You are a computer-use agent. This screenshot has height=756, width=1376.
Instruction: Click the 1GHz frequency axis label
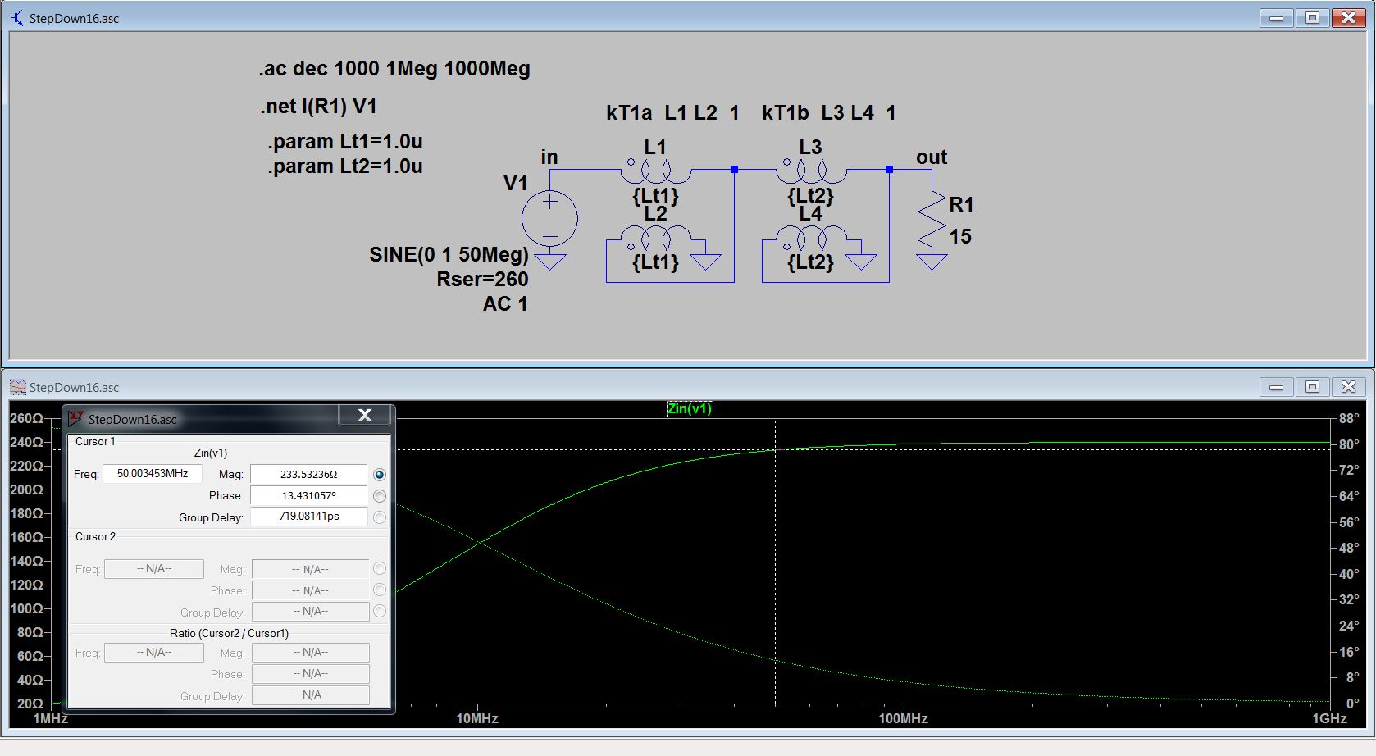(1329, 719)
